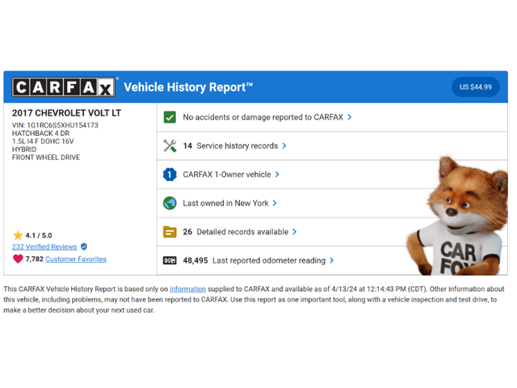The height and width of the screenshot is (388, 517).
Task: Expand chevron next to No accidents reported
Action: click(x=350, y=117)
